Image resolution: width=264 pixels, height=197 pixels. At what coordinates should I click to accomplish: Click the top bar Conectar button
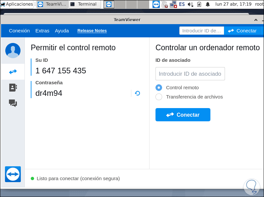pyautogui.click(x=242, y=31)
